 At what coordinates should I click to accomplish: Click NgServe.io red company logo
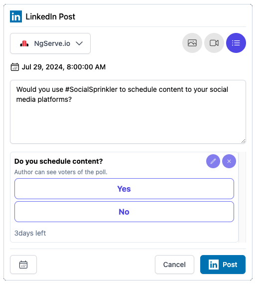click(24, 43)
